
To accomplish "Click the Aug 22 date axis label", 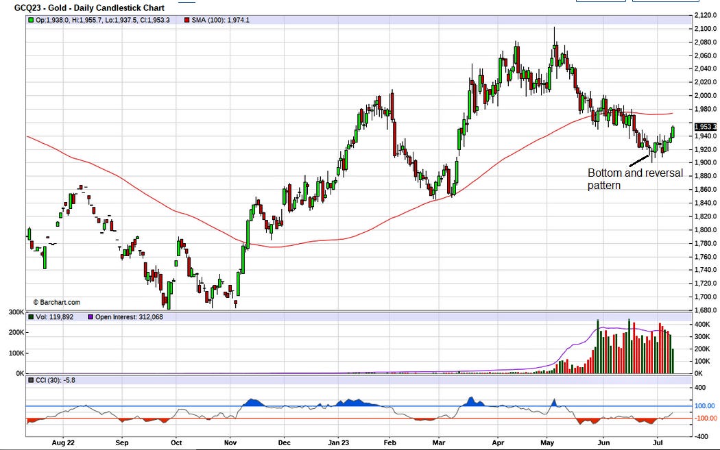I will (x=63, y=442).
